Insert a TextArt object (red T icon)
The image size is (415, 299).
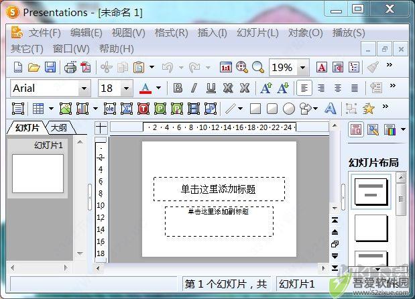pos(143,109)
